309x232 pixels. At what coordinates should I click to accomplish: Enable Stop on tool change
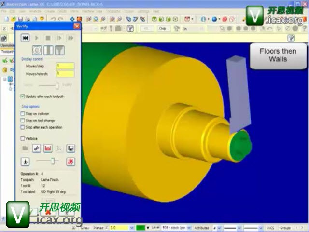coord(23,120)
